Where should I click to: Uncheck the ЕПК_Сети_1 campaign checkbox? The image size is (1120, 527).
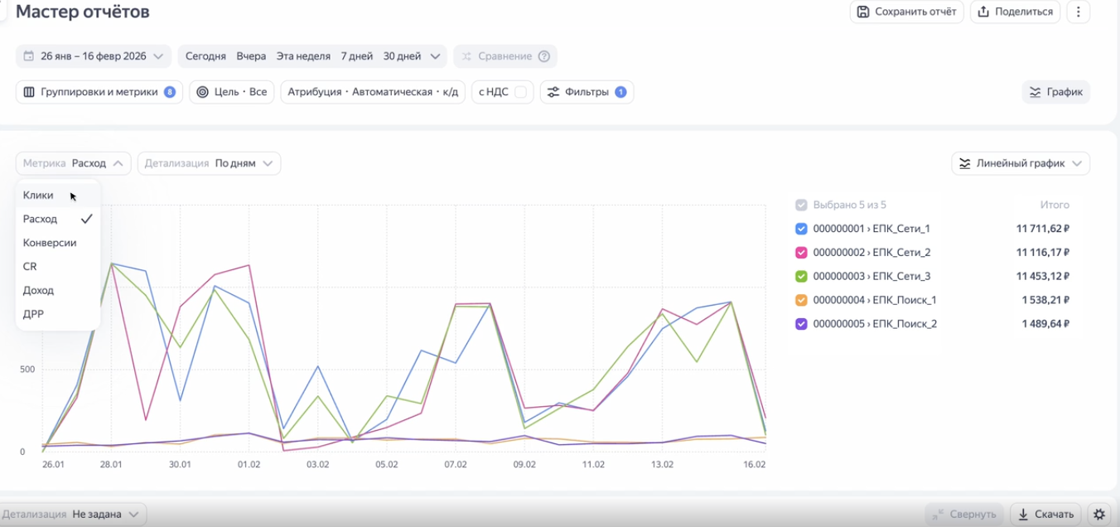coord(801,229)
